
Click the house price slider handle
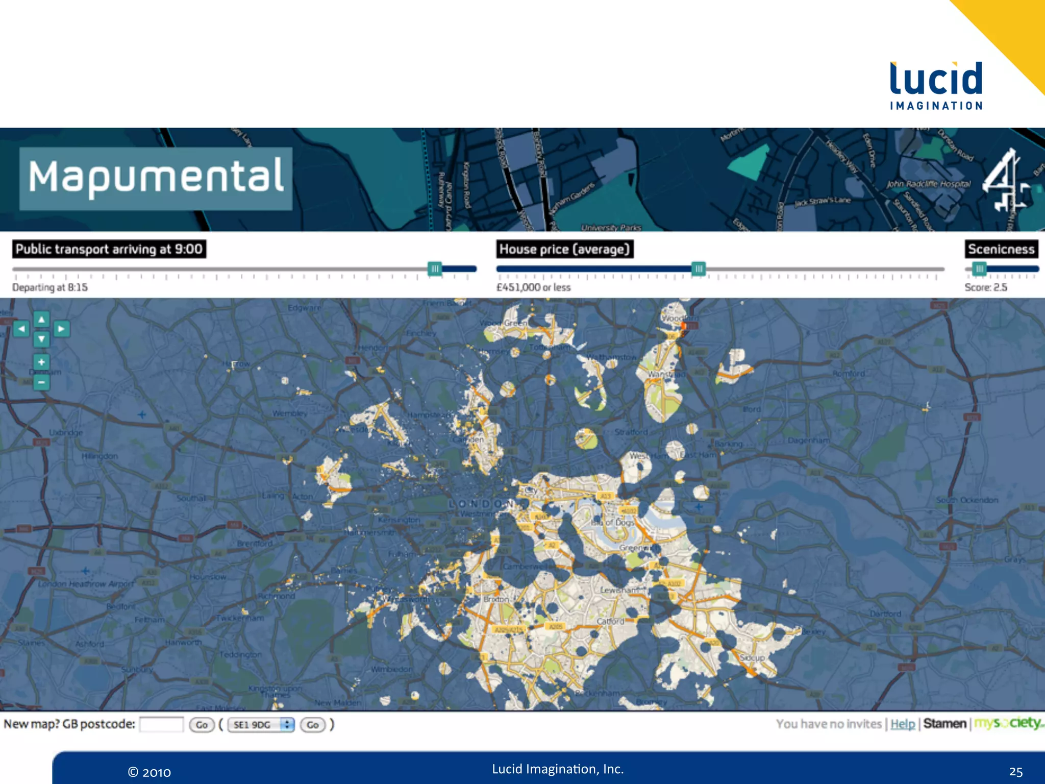coord(698,268)
